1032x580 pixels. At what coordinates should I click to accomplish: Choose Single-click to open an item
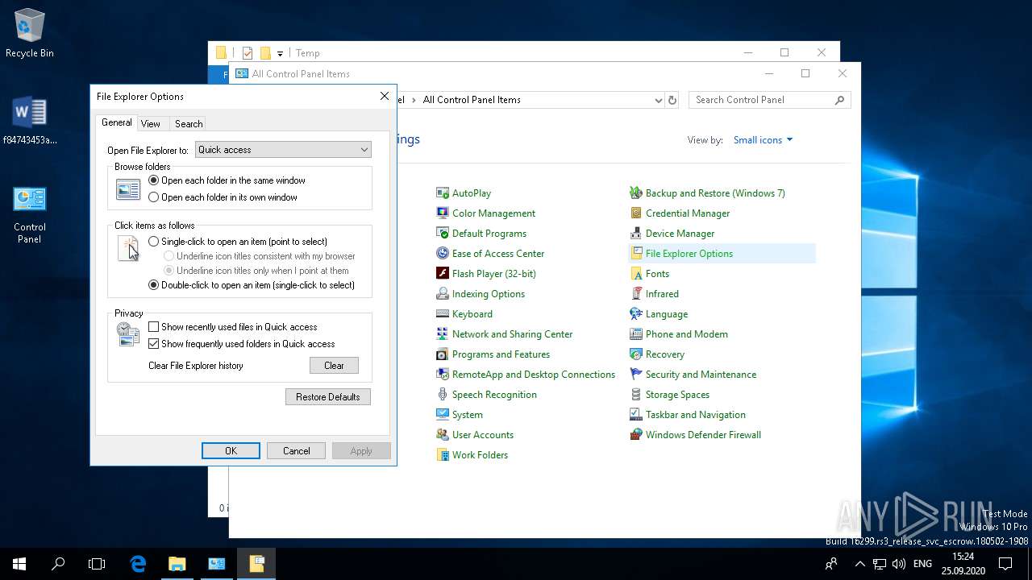[154, 242]
